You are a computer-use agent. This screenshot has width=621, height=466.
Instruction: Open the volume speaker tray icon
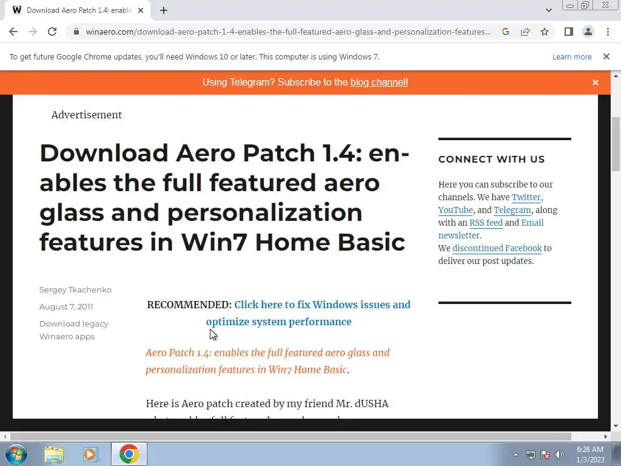559,454
